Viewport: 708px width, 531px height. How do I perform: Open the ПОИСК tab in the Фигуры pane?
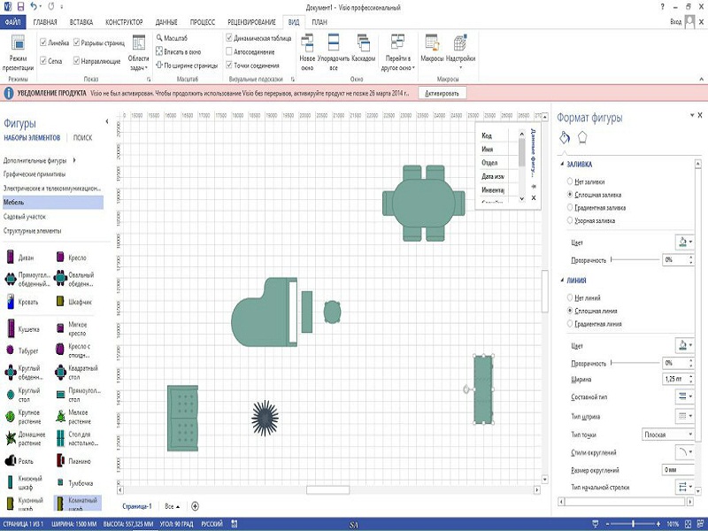(x=82, y=138)
